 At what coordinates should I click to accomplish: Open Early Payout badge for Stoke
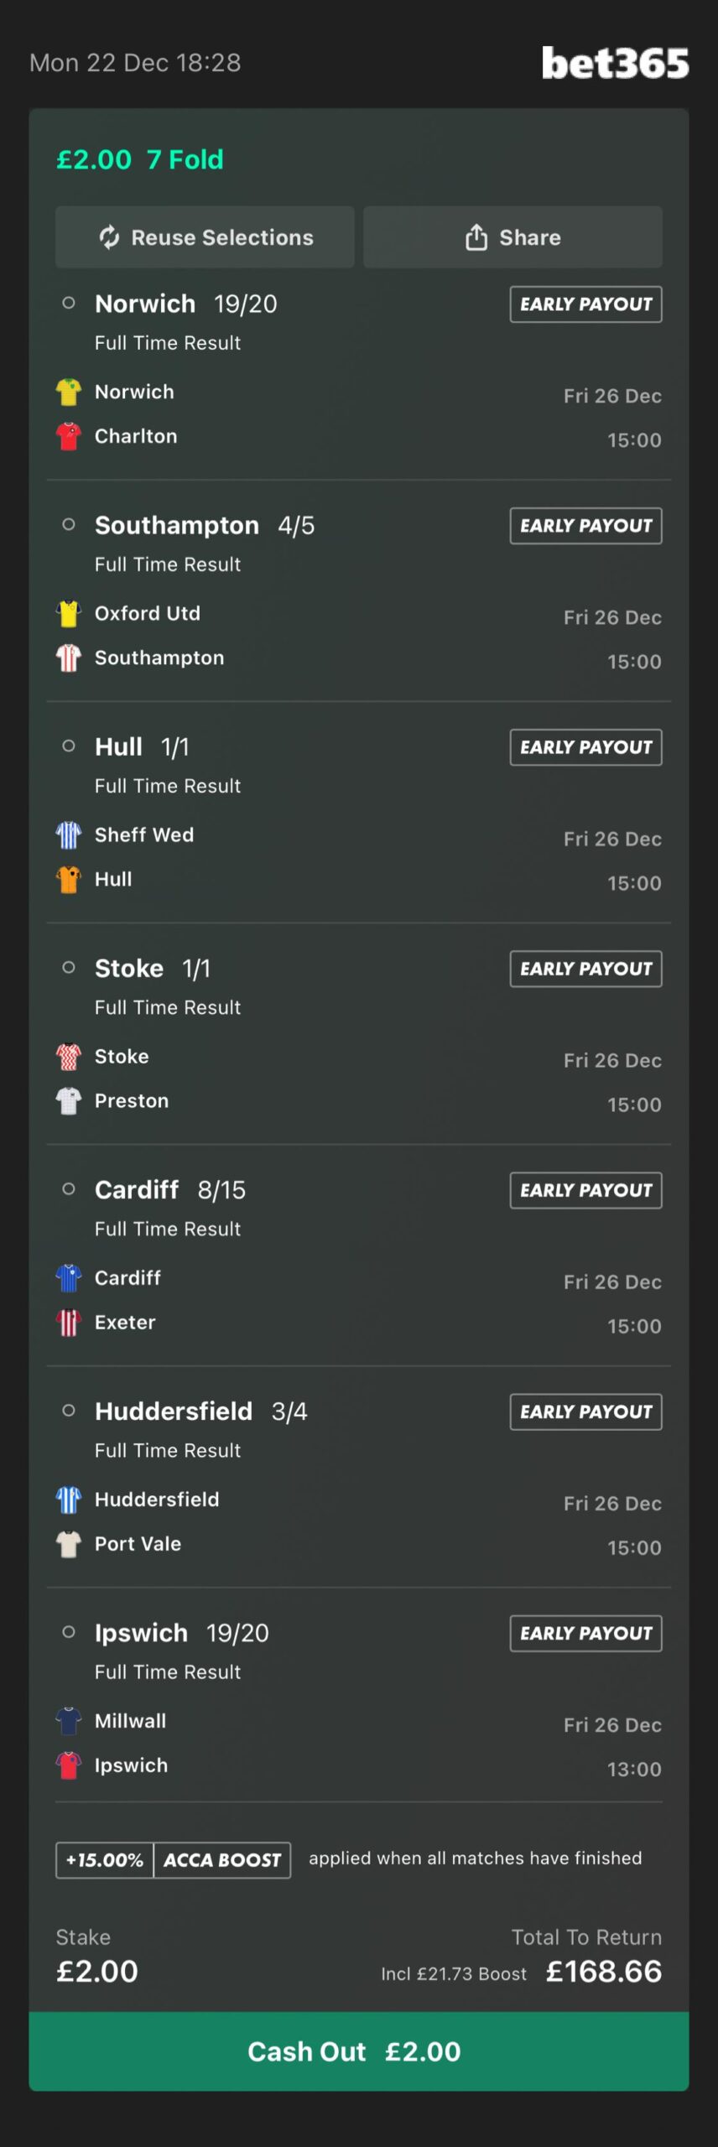point(585,969)
